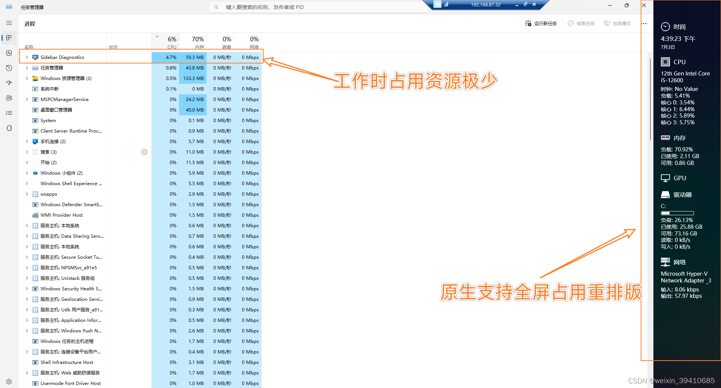The height and width of the screenshot is (388, 721).
Task: Click the Run new task button
Action: click(541, 23)
